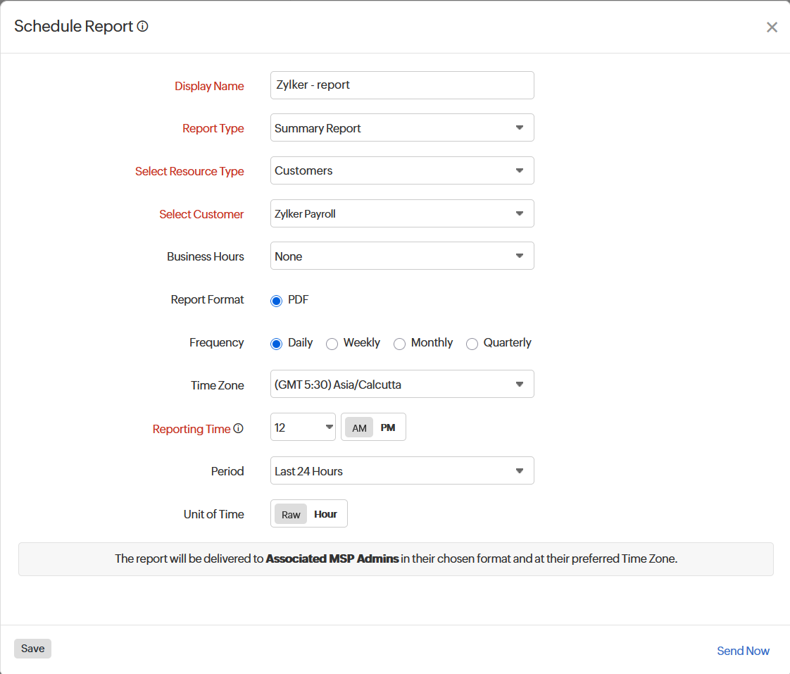Click inside the Display Name text field
790x674 pixels.
point(401,85)
